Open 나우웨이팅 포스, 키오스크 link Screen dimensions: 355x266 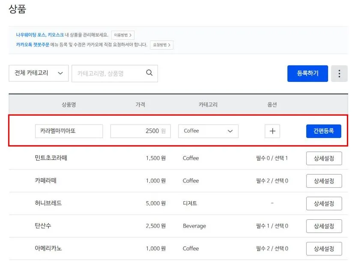coord(40,35)
